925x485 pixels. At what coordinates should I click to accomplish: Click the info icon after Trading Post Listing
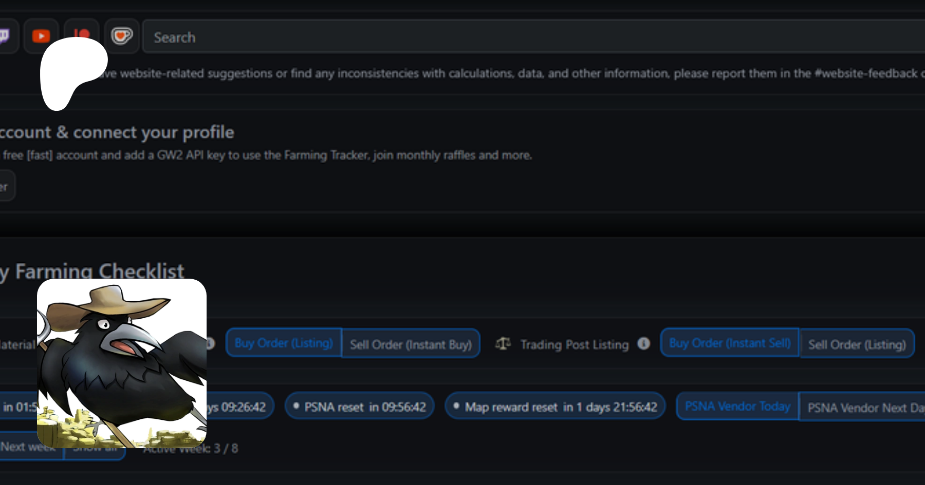(643, 343)
